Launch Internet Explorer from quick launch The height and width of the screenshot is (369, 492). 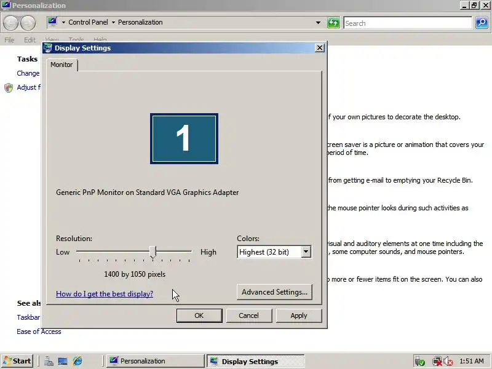point(77,361)
